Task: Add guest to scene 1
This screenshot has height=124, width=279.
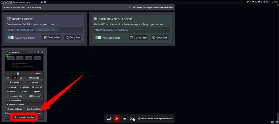Action: pos(34,96)
